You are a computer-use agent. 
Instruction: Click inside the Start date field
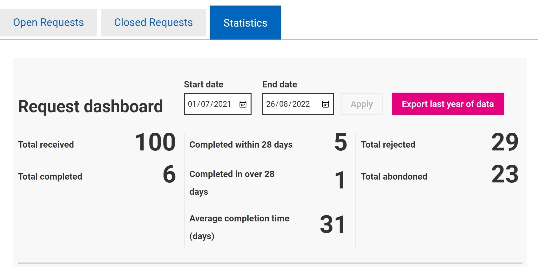[x=210, y=104]
